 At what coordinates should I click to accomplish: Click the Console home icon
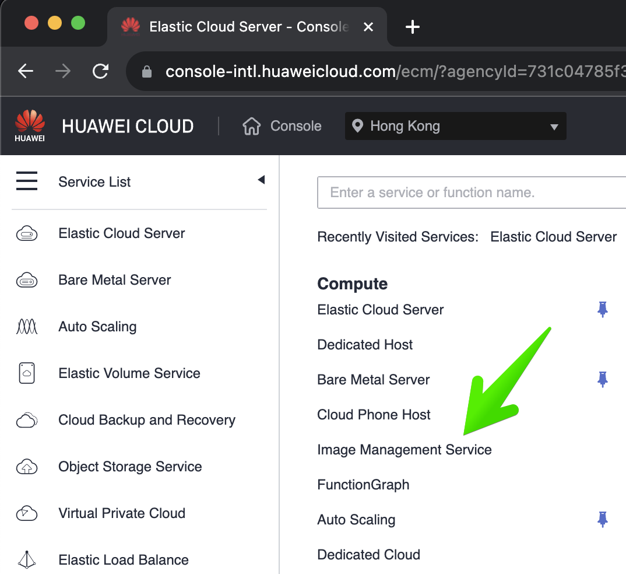pyautogui.click(x=252, y=126)
